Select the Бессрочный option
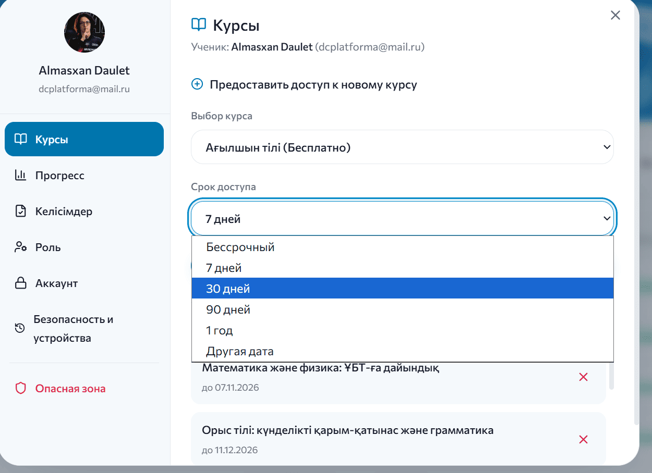The image size is (652, 473). pyautogui.click(x=402, y=247)
